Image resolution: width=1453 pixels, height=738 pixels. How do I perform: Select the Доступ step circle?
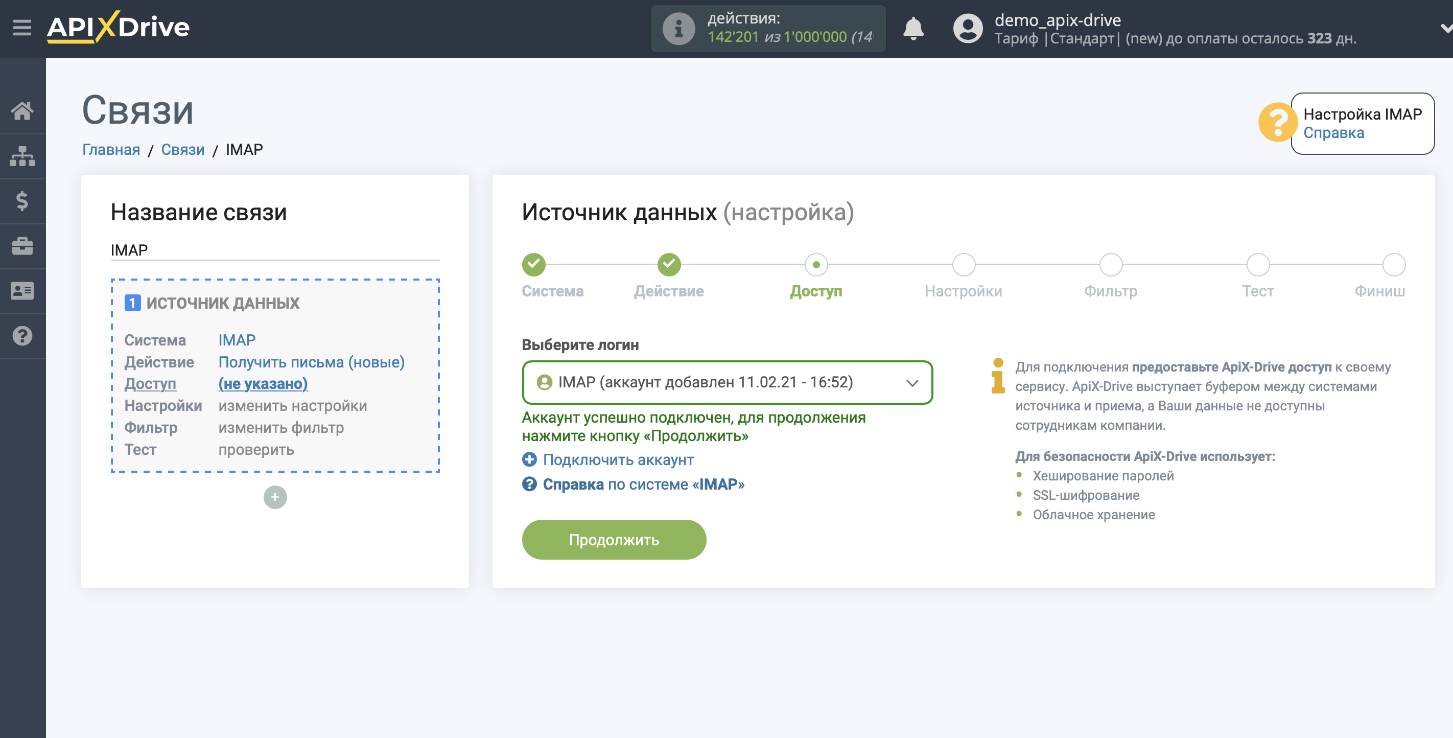point(815,265)
